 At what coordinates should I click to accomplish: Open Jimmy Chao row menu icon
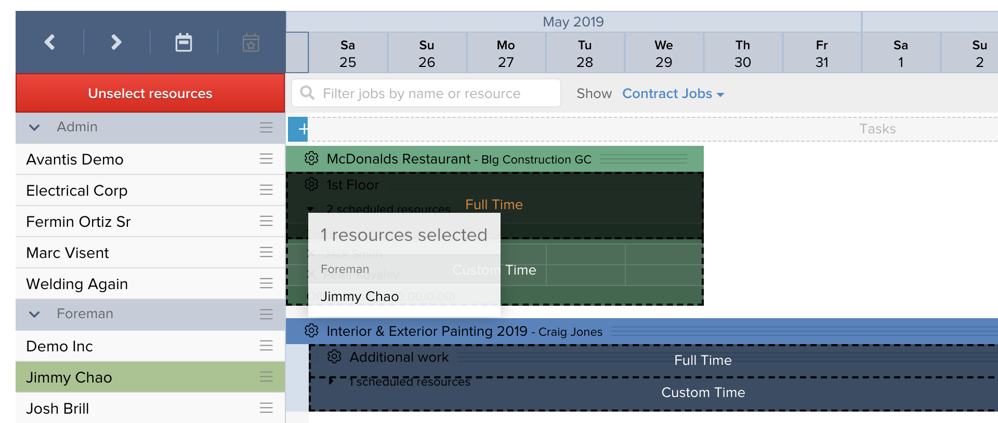click(266, 377)
